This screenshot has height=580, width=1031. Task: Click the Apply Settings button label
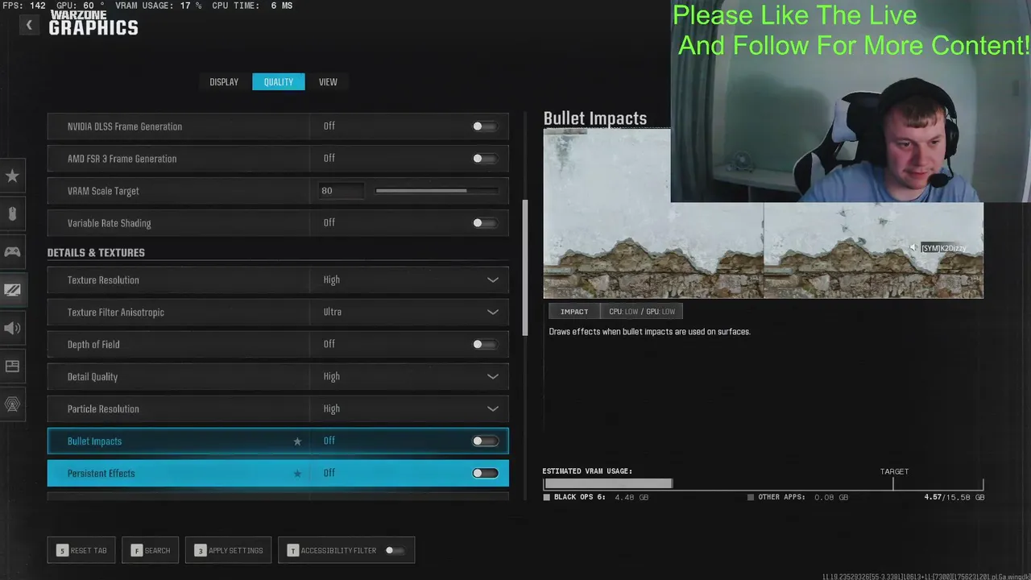click(x=236, y=551)
